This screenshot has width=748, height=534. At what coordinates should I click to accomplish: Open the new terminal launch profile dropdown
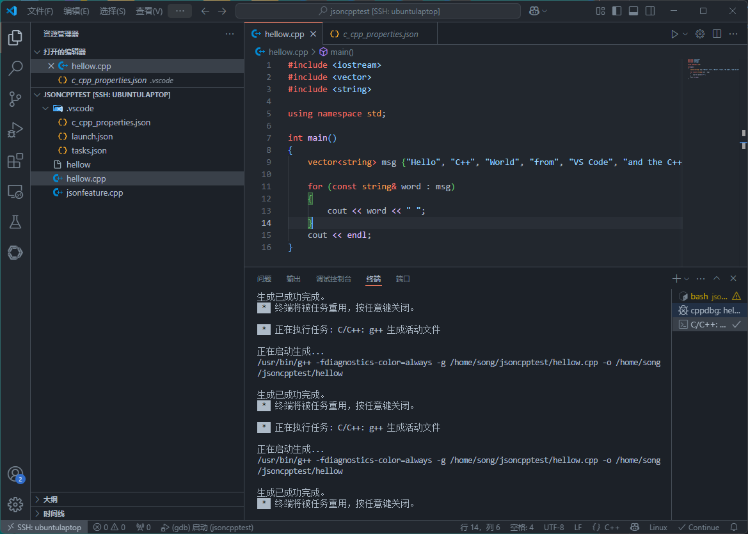coord(687,279)
